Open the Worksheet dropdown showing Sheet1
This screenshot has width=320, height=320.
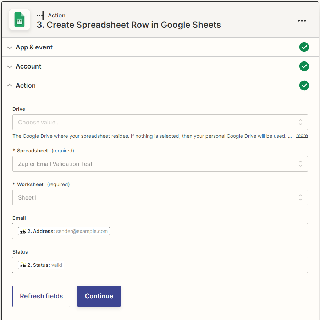point(160,197)
